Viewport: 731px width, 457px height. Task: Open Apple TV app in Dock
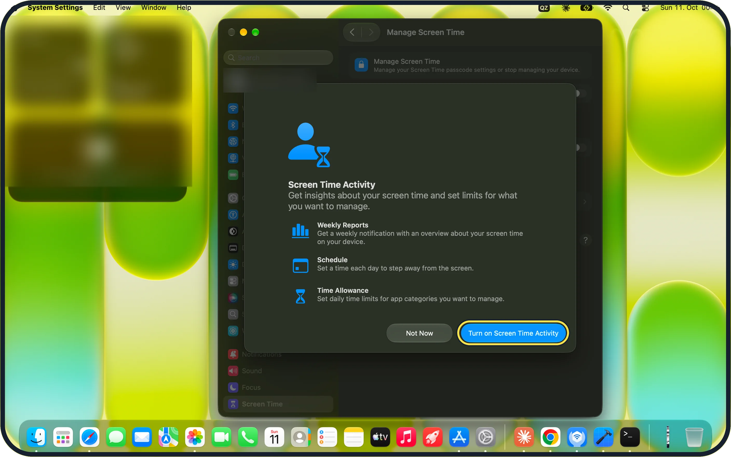pos(380,437)
